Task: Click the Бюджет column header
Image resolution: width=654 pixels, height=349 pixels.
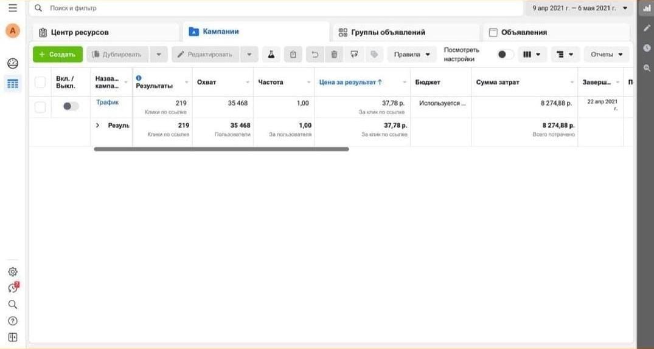Action: tap(428, 83)
